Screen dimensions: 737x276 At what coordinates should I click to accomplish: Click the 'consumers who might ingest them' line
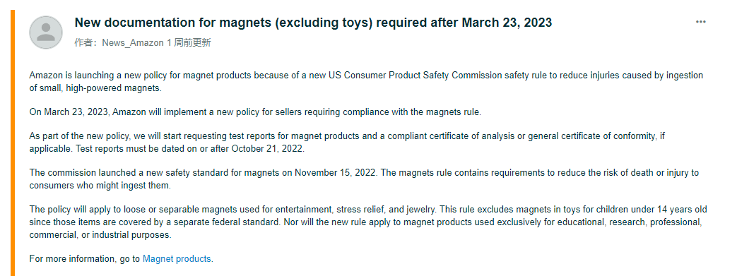pos(100,185)
